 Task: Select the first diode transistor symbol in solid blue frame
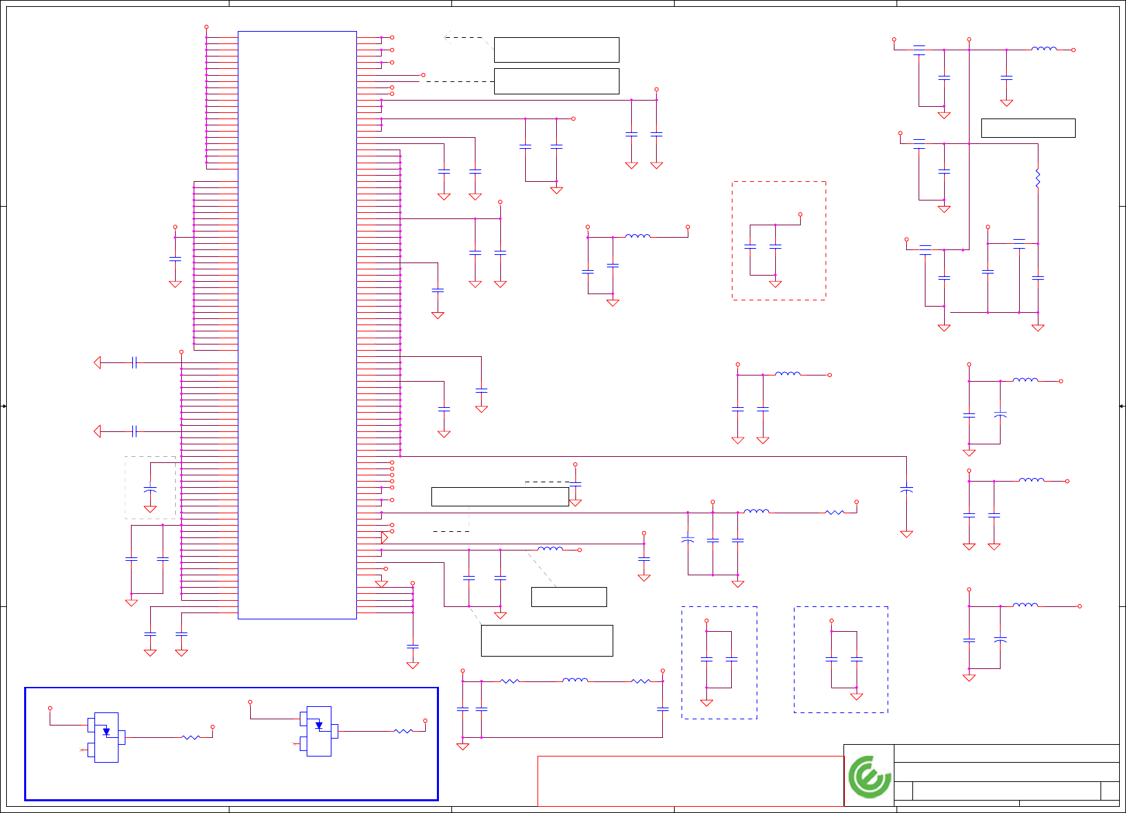[x=106, y=737]
